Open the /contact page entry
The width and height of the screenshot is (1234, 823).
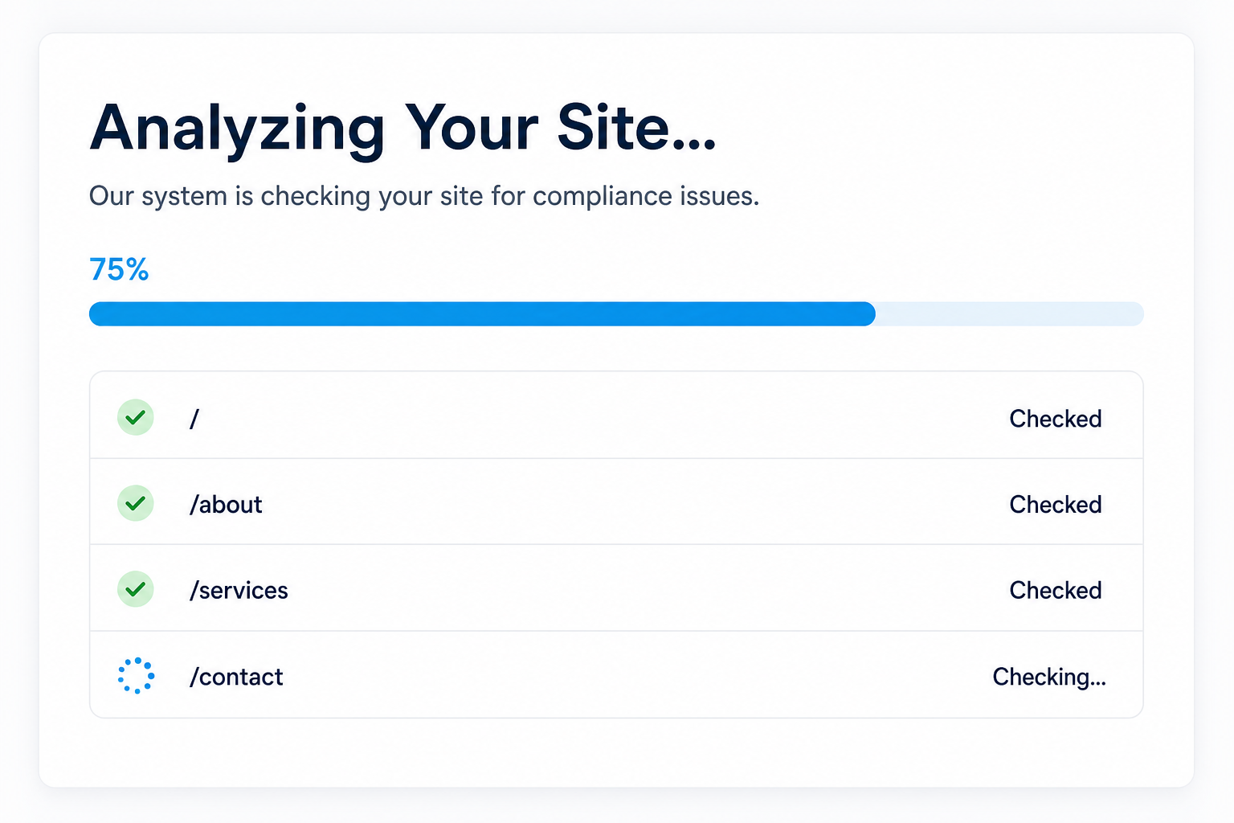coord(236,677)
